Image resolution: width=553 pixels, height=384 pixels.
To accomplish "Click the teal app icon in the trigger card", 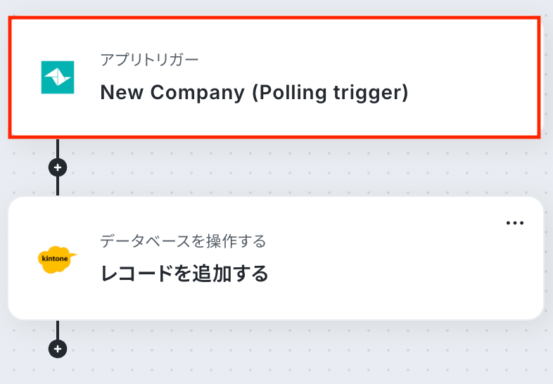I will 58,77.
